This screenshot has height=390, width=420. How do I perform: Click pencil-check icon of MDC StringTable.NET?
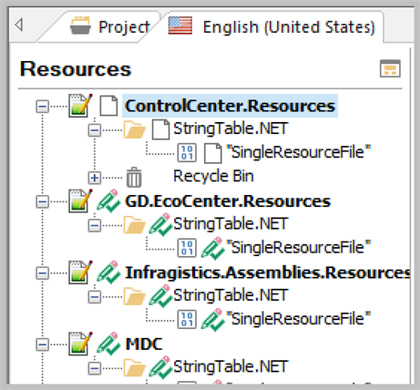[161, 368]
